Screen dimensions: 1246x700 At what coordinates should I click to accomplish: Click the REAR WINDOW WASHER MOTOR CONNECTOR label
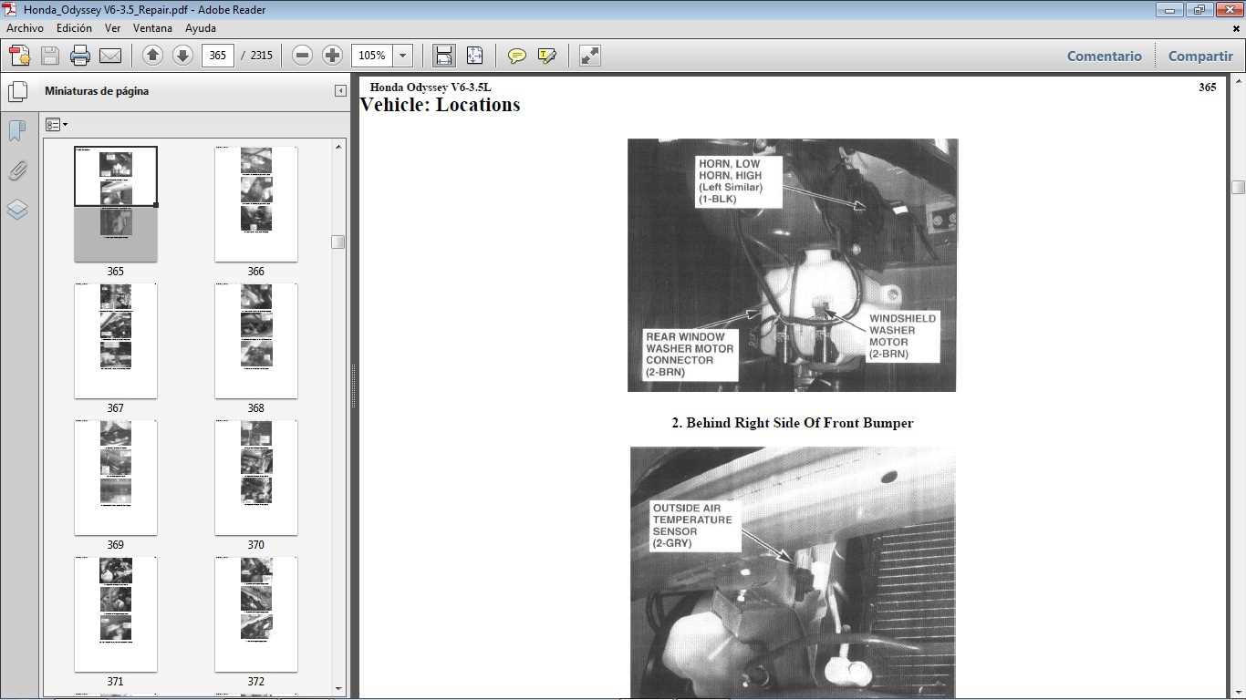pos(690,355)
